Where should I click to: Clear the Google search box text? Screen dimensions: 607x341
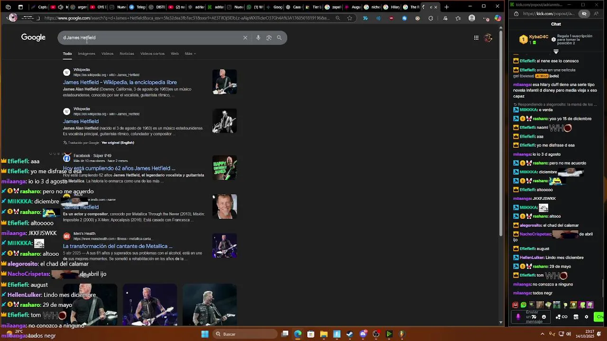tap(245, 37)
